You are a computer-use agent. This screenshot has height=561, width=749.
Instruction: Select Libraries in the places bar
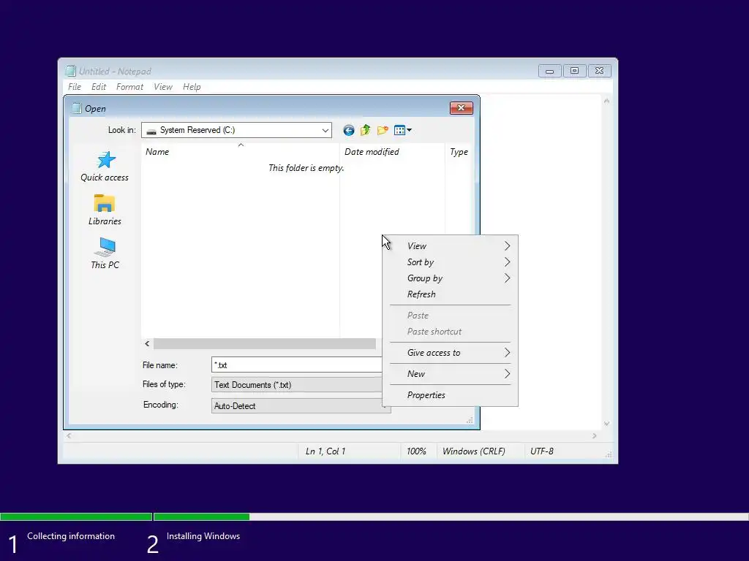[105, 210]
